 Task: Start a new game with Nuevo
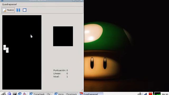[8, 10]
